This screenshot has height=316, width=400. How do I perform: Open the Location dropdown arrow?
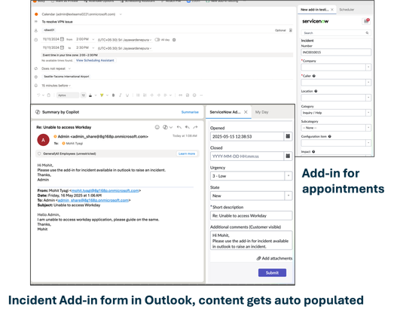click(368, 98)
